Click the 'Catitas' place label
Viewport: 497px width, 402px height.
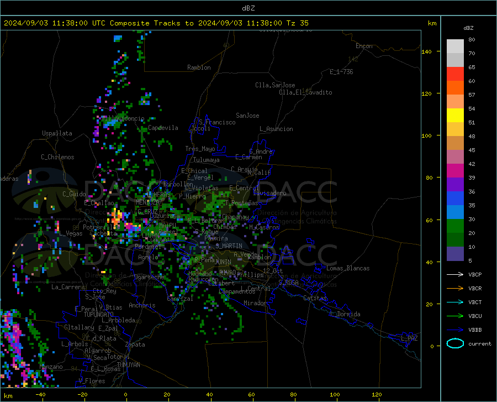click(315, 298)
